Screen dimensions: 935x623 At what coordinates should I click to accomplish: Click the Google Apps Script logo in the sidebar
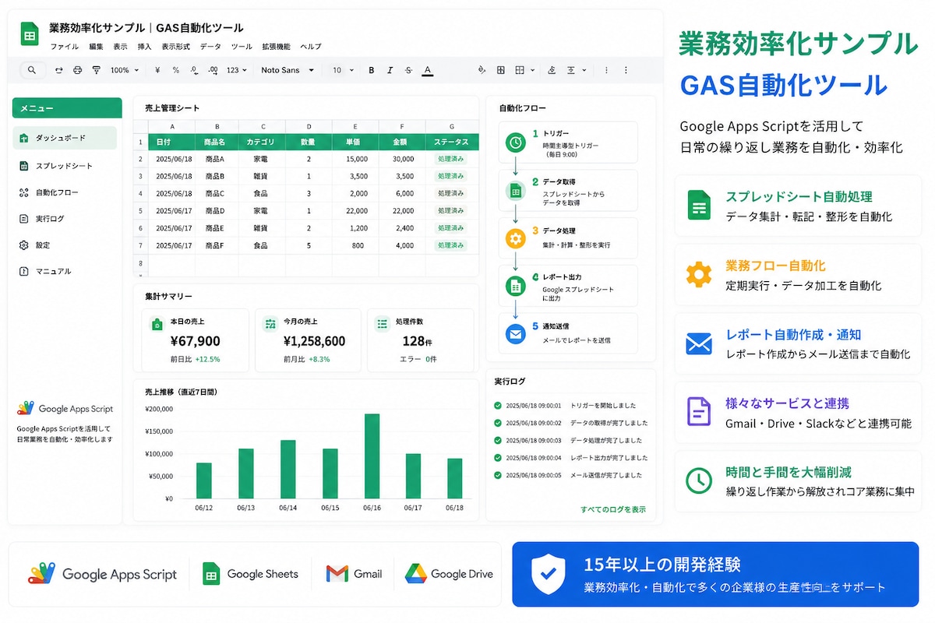(65, 408)
